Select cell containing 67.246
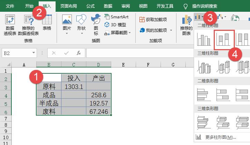The width and height of the screenshot is (250, 145). click(x=98, y=111)
